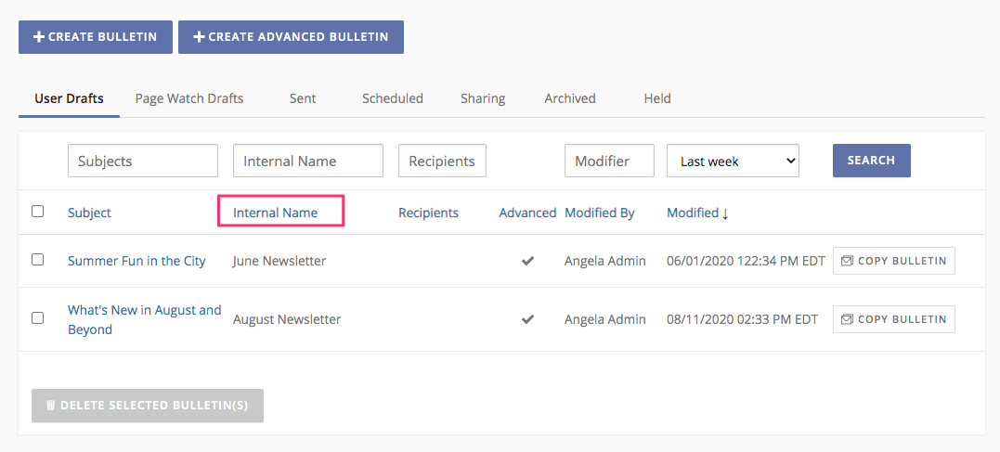Open the Sent tab

click(x=303, y=98)
